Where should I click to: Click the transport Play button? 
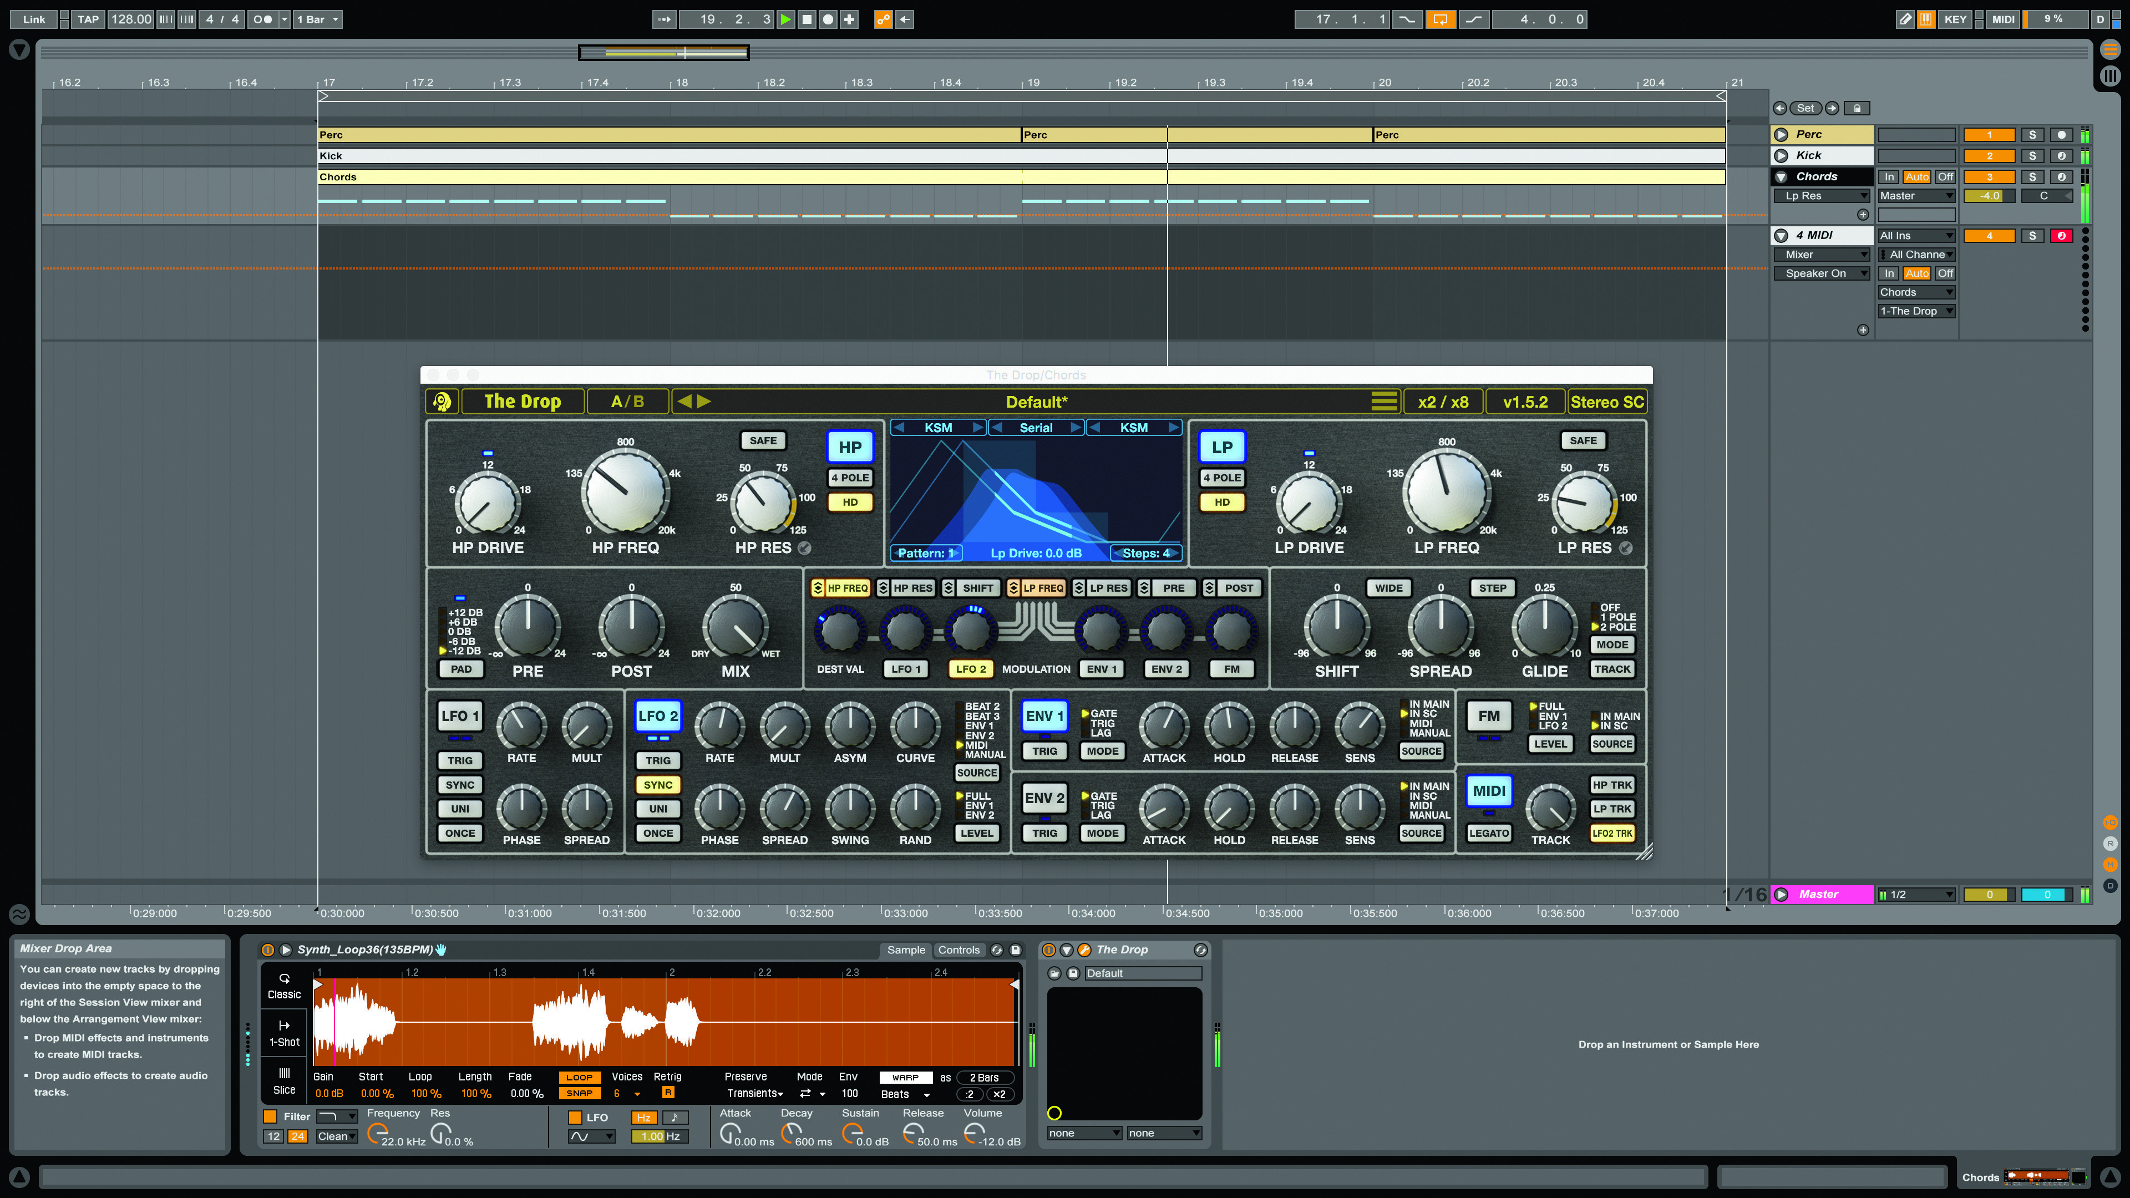click(785, 19)
